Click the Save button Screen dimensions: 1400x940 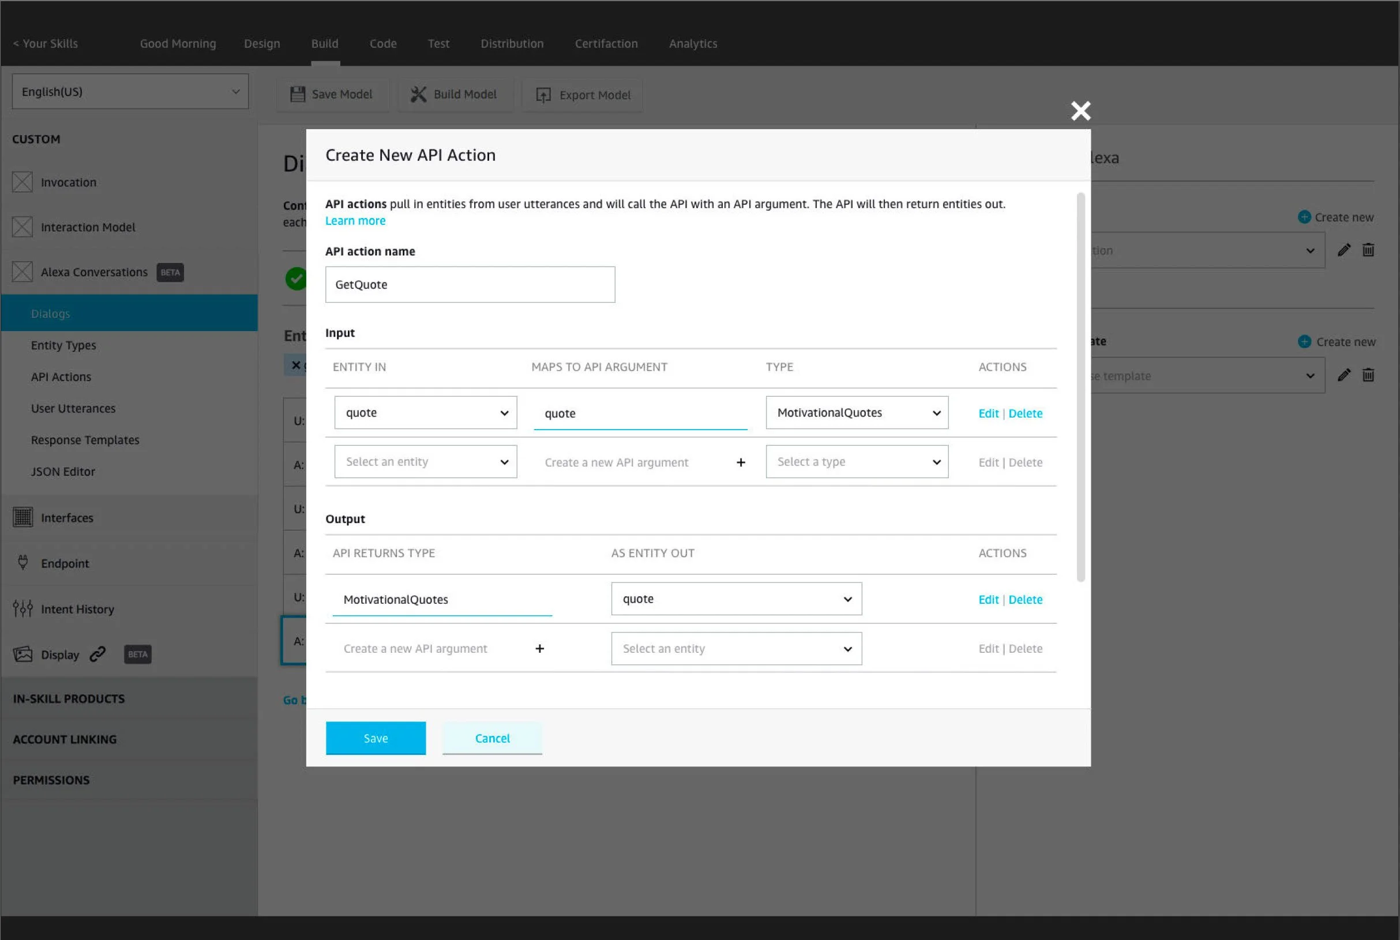click(376, 738)
